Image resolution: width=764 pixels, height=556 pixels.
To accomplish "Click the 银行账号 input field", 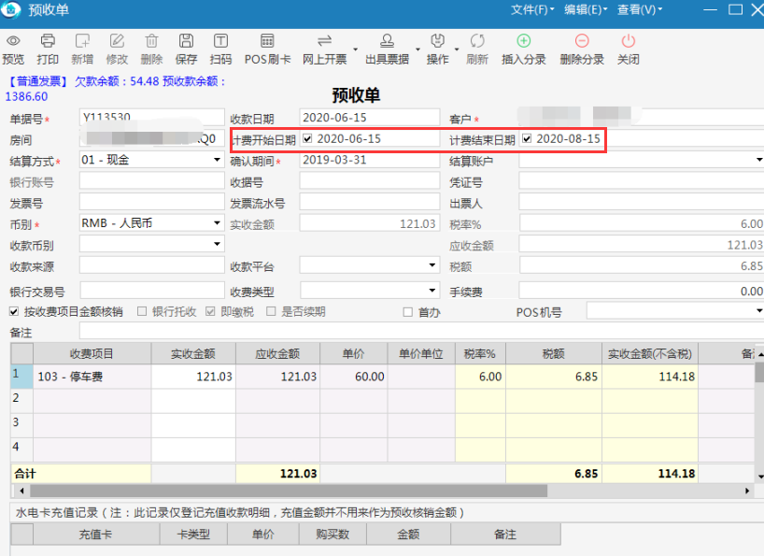I will click(152, 180).
